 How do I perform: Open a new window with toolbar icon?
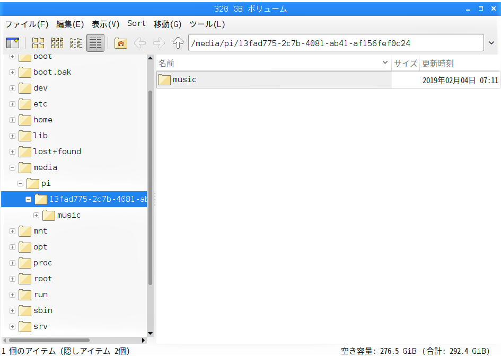pyautogui.click(x=13, y=43)
